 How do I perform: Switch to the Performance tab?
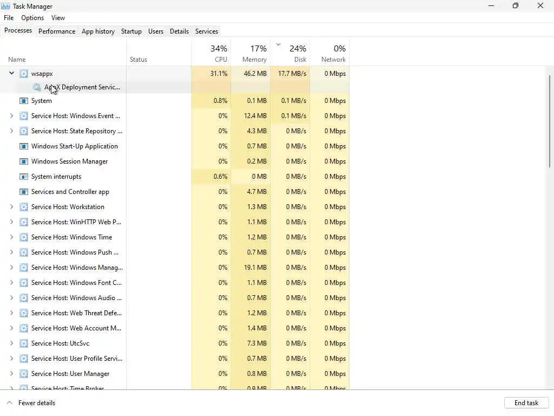(56, 31)
